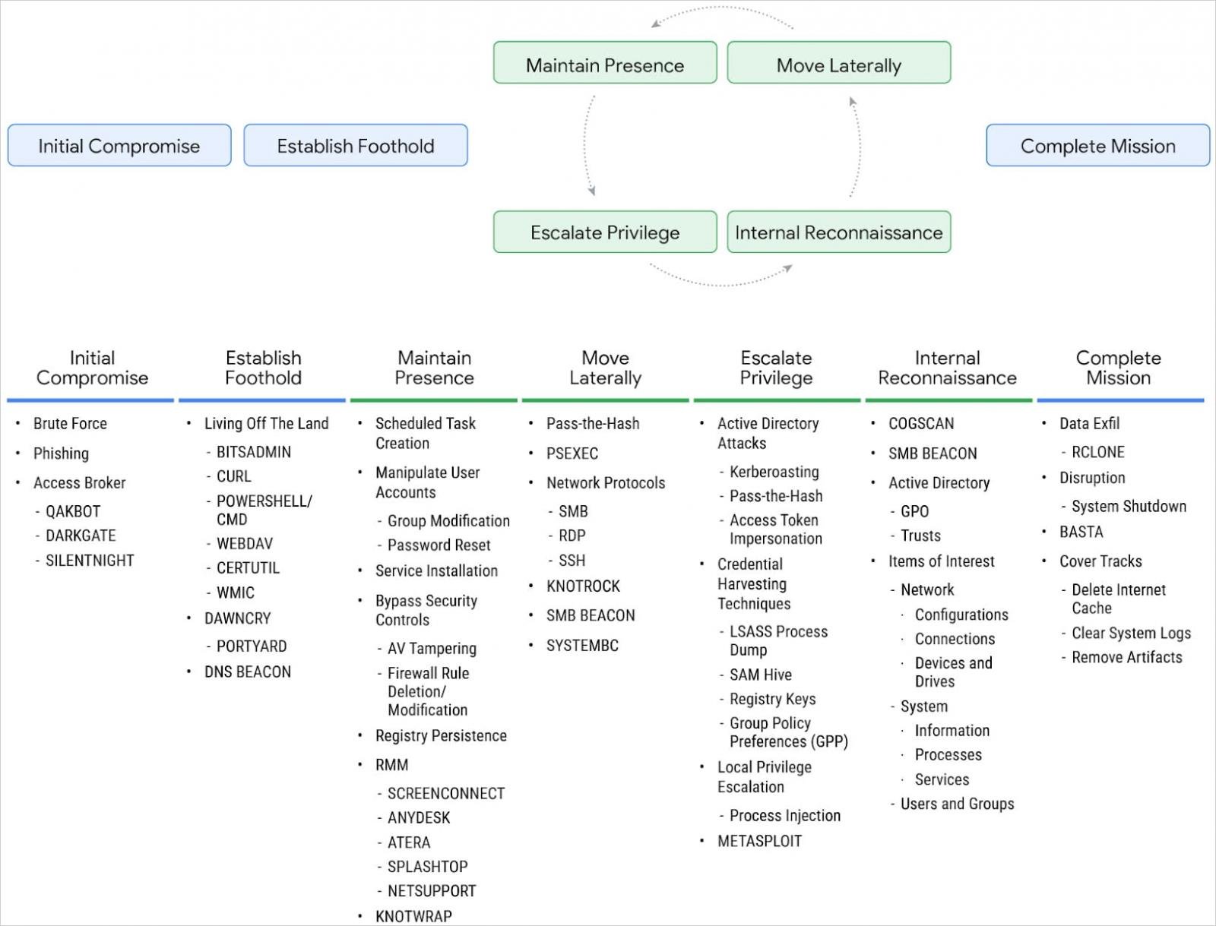Screen dimensions: 1216x926
Task: Click the Internal Reconnaissance column heading
Action: point(947,368)
